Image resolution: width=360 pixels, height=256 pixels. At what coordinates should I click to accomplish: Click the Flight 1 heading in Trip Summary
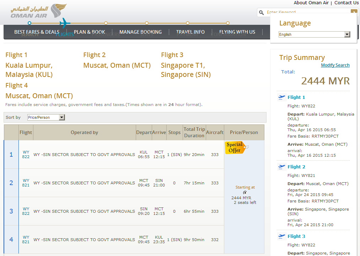296,97
